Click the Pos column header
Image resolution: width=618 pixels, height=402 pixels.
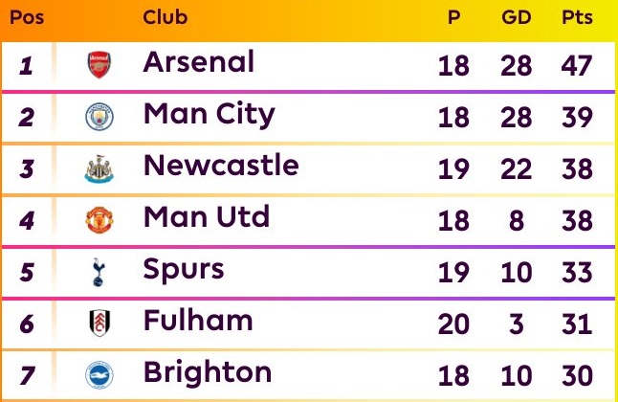(x=27, y=17)
